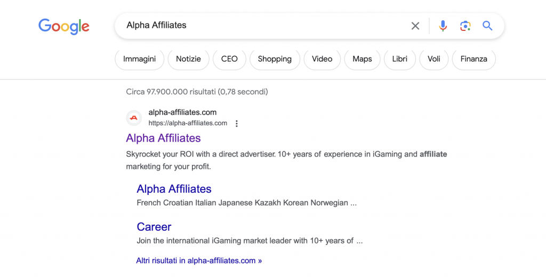Open the three-dot menu beside the result URL
This screenshot has height=277, width=546.
(236, 124)
